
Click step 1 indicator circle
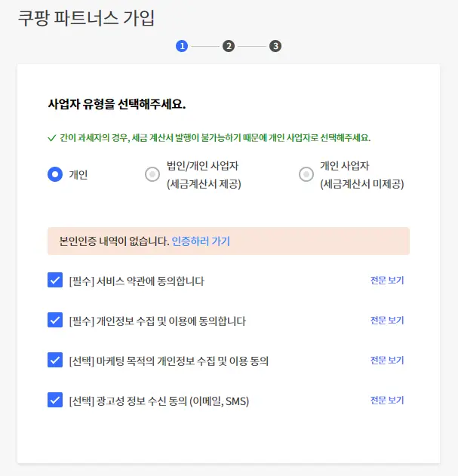click(182, 46)
